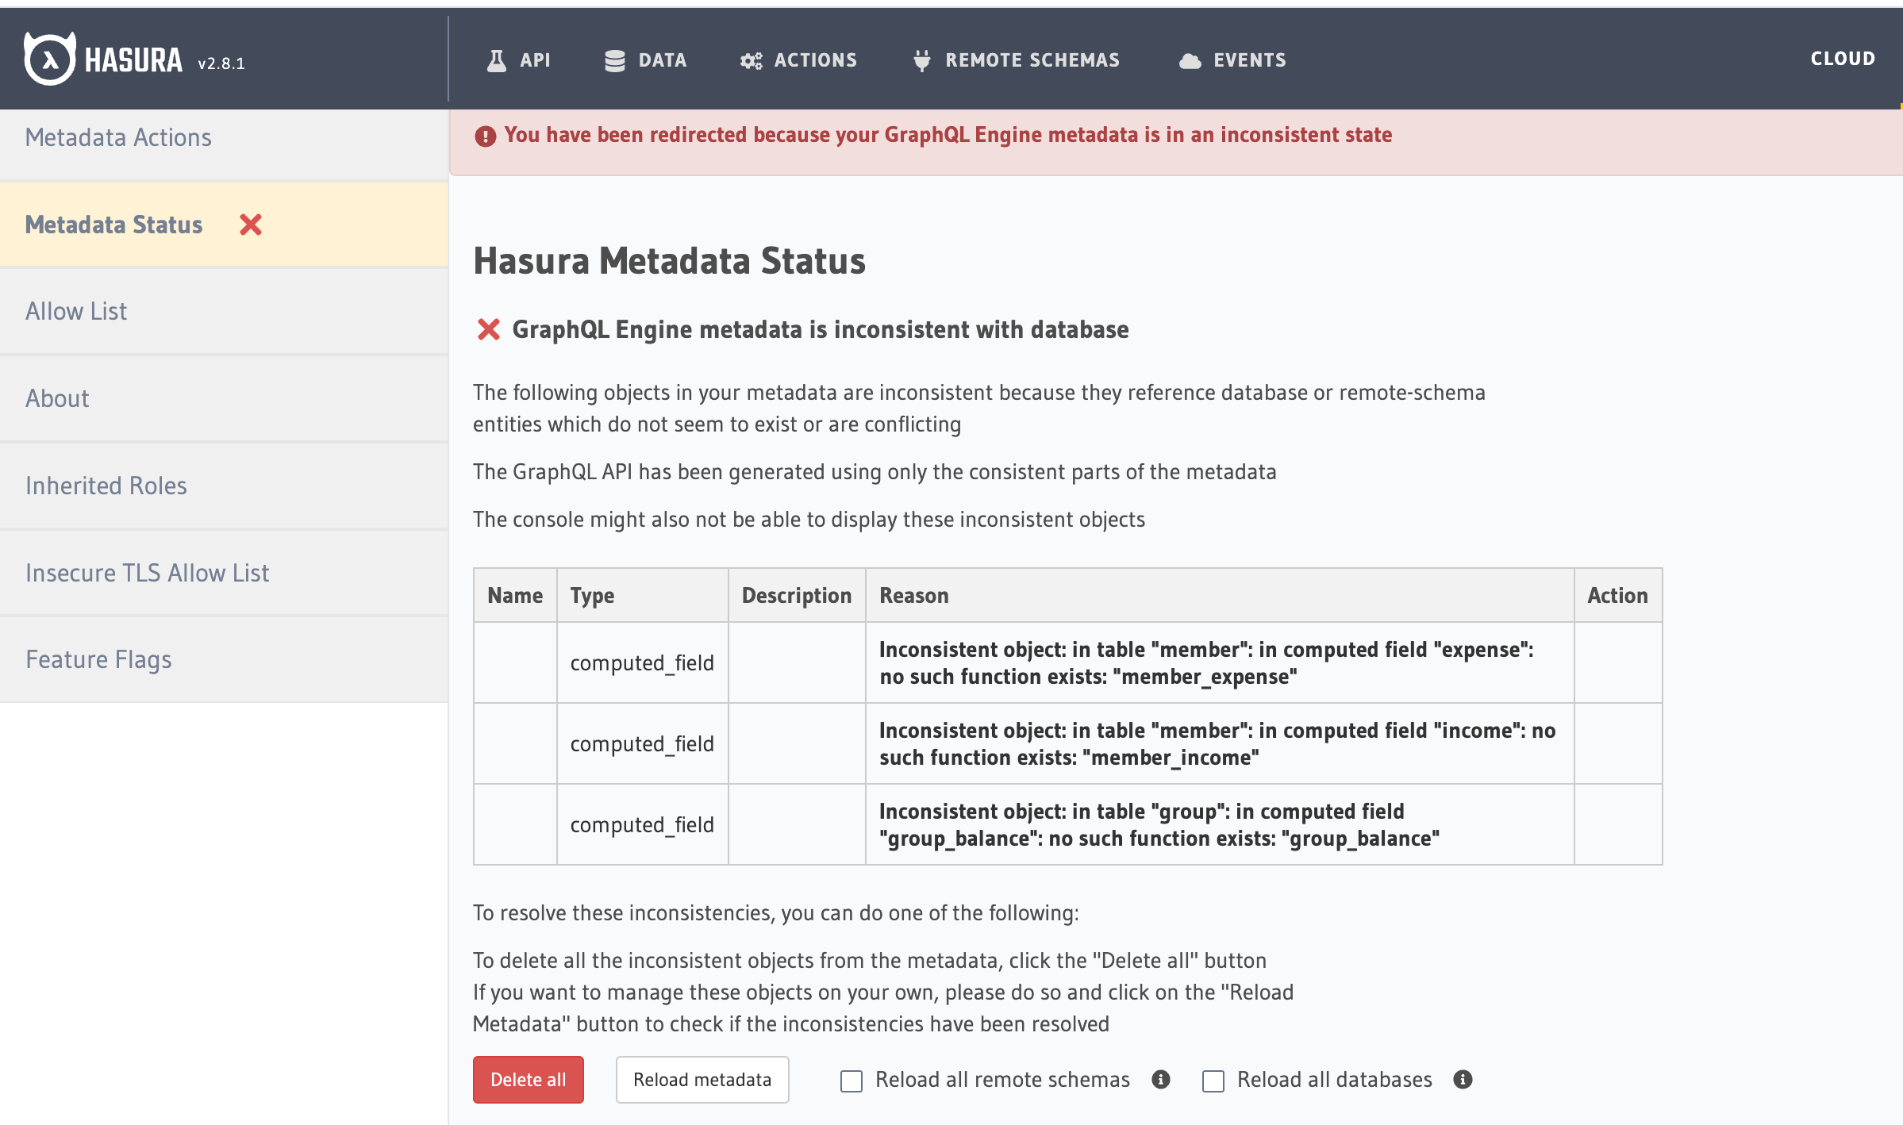Click the Action column header
Viewport: 1903px width, 1125px height.
1617,596
